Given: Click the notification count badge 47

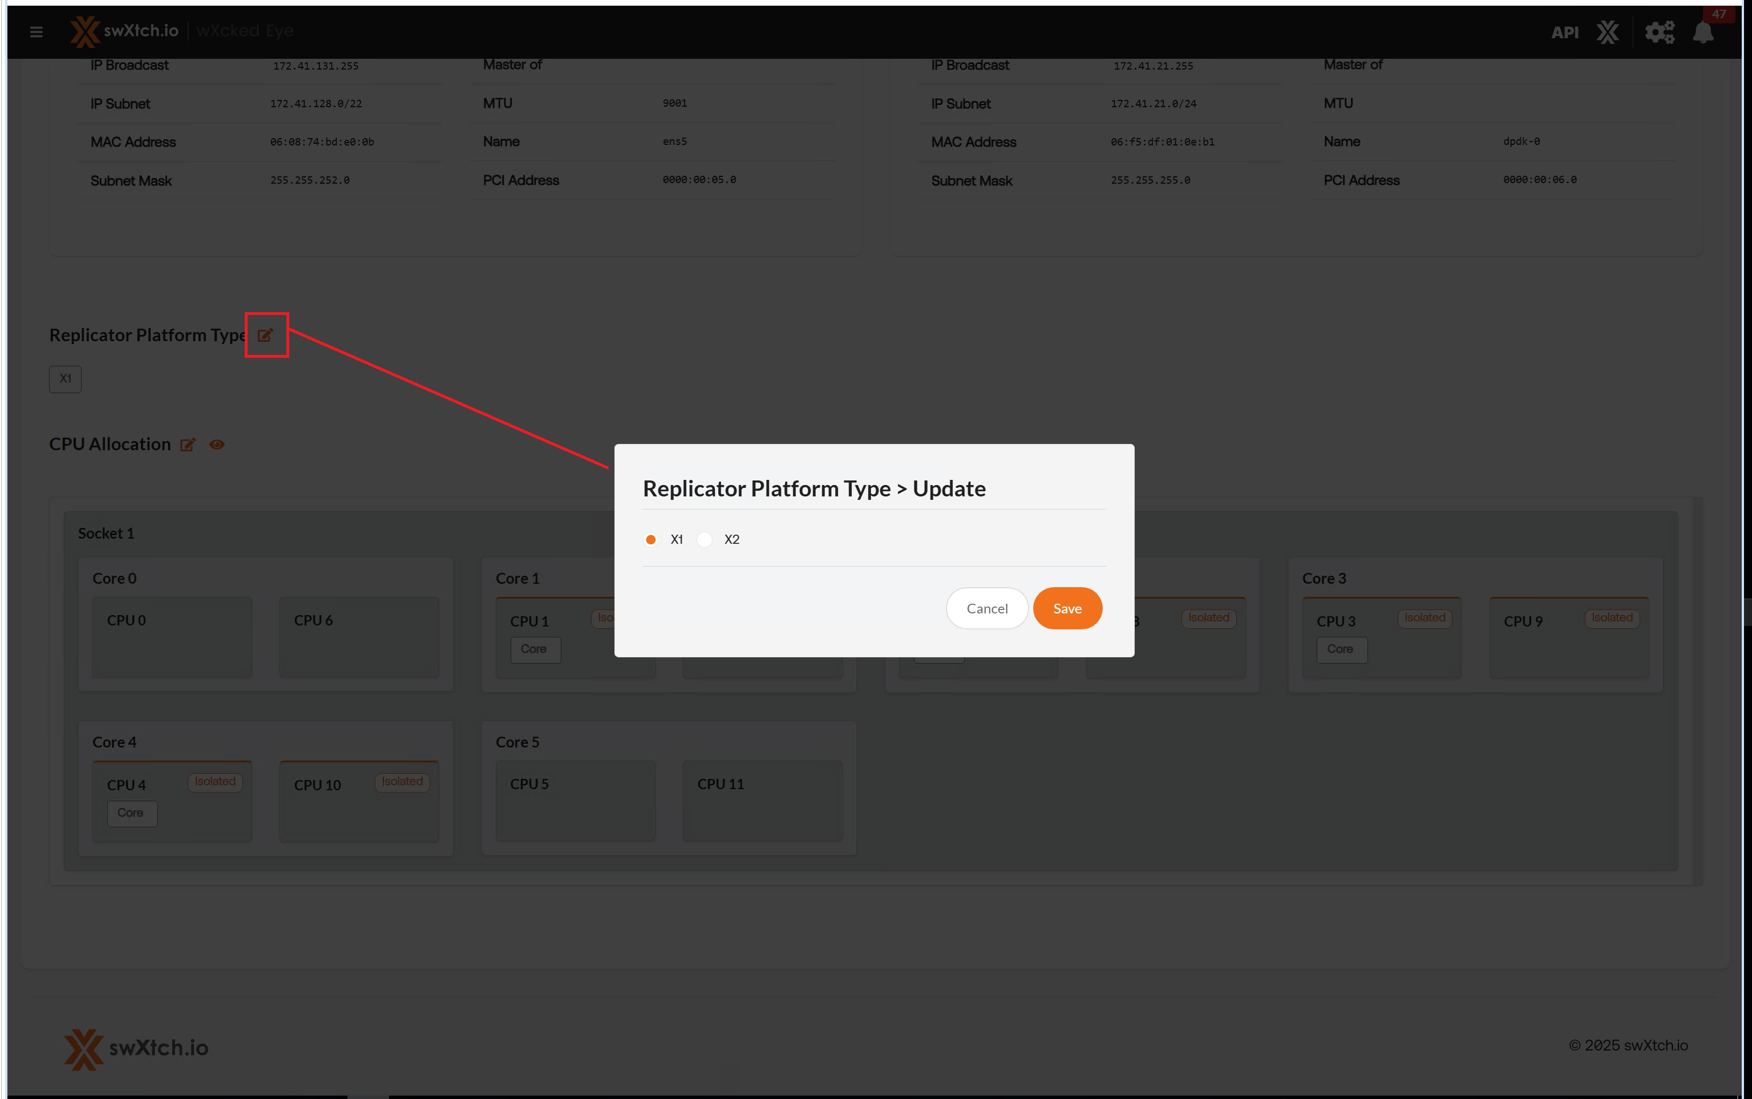Looking at the screenshot, I should tap(1718, 14).
